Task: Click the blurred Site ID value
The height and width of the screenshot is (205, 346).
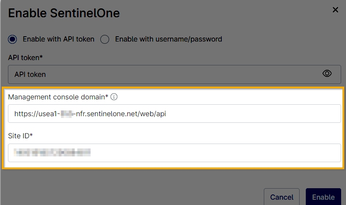Action: (x=52, y=152)
